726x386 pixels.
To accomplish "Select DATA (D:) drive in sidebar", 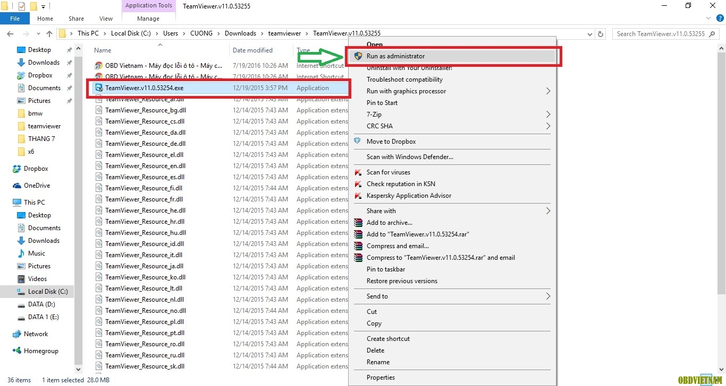I will click(41, 304).
